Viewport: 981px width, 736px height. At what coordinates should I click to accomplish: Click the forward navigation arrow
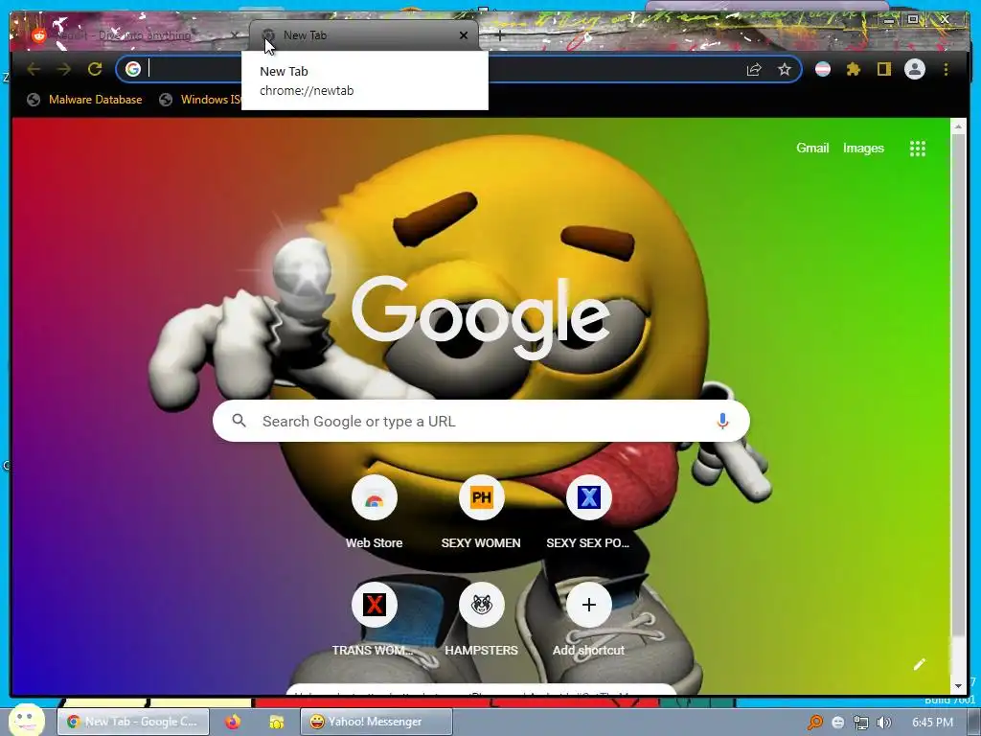tap(64, 69)
